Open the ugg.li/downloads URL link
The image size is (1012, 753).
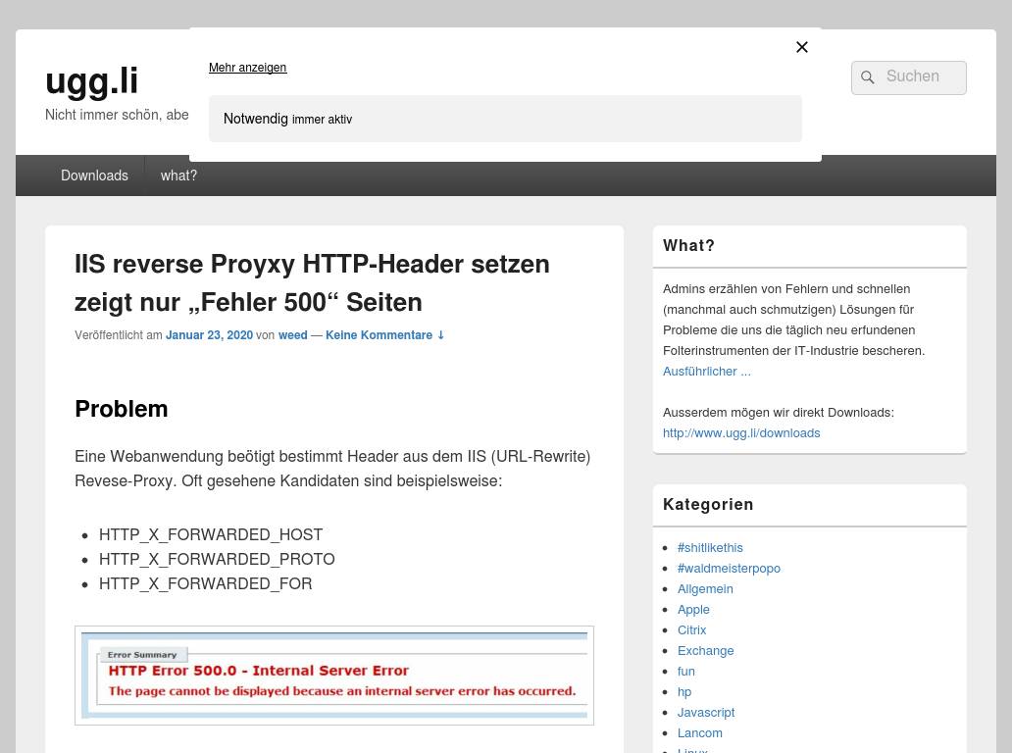(741, 432)
